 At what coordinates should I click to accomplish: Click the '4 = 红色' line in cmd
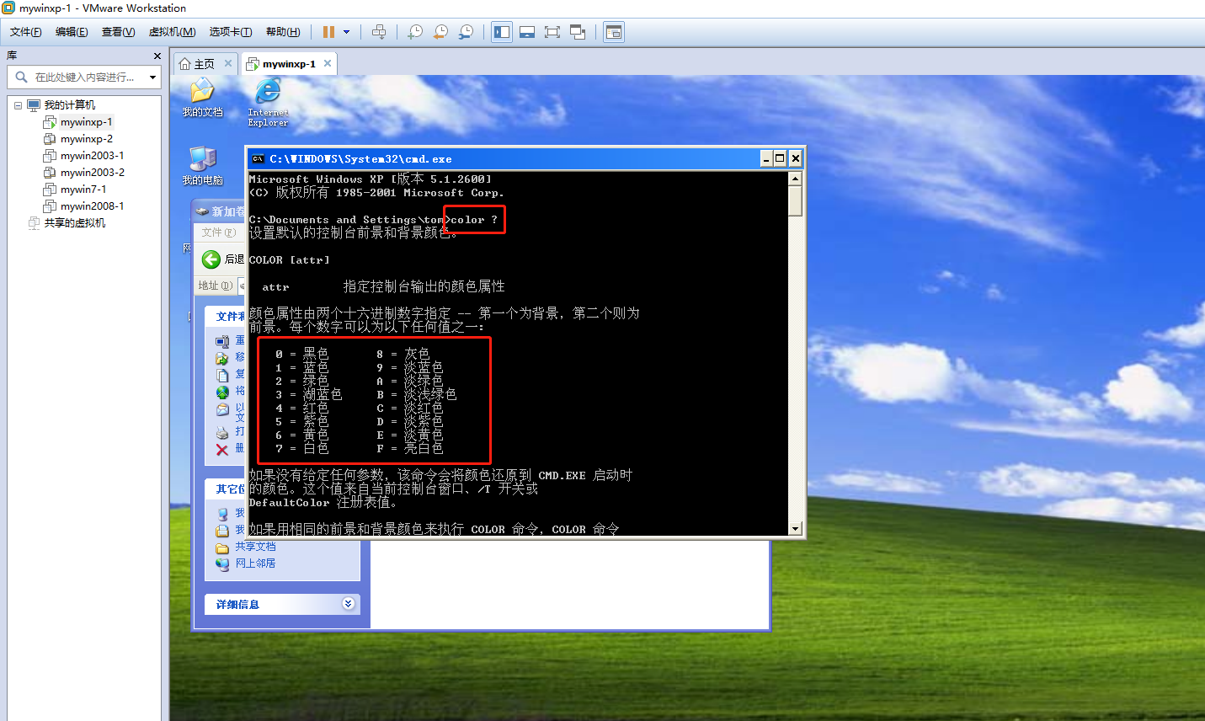pyautogui.click(x=302, y=409)
